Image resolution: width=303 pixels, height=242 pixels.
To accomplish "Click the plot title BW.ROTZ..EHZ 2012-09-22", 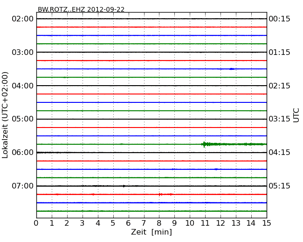I will click(x=81, y=9).
